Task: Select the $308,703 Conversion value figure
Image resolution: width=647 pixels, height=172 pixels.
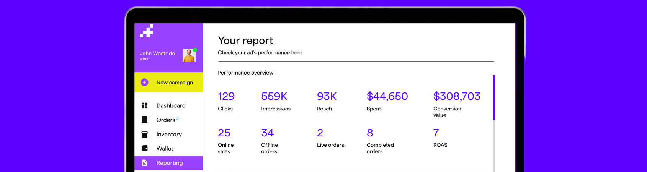Action: pos(457,96)
